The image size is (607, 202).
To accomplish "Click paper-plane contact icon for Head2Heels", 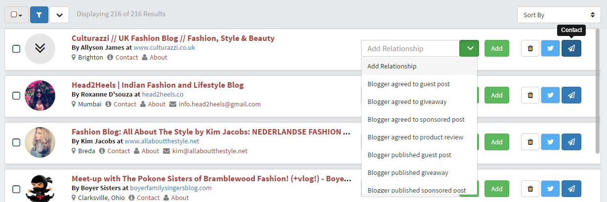I will (x=571, y=95).
